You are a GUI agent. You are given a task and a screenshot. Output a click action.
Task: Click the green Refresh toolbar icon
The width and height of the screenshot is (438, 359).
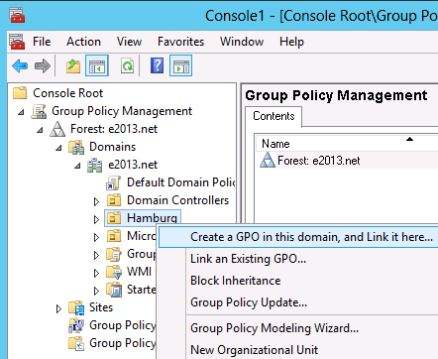(127, 65)
